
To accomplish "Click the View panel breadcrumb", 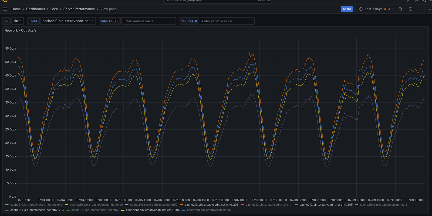I will coord(109,9).
